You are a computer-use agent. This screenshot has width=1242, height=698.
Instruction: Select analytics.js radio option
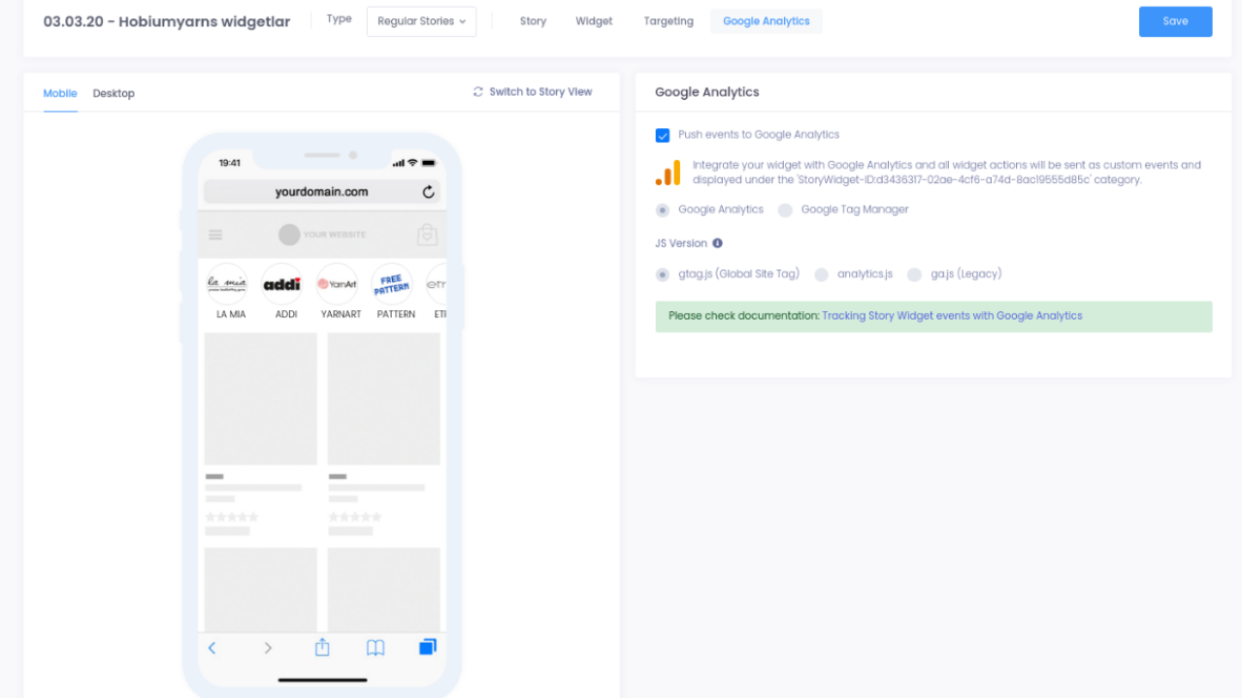[822, 274]
